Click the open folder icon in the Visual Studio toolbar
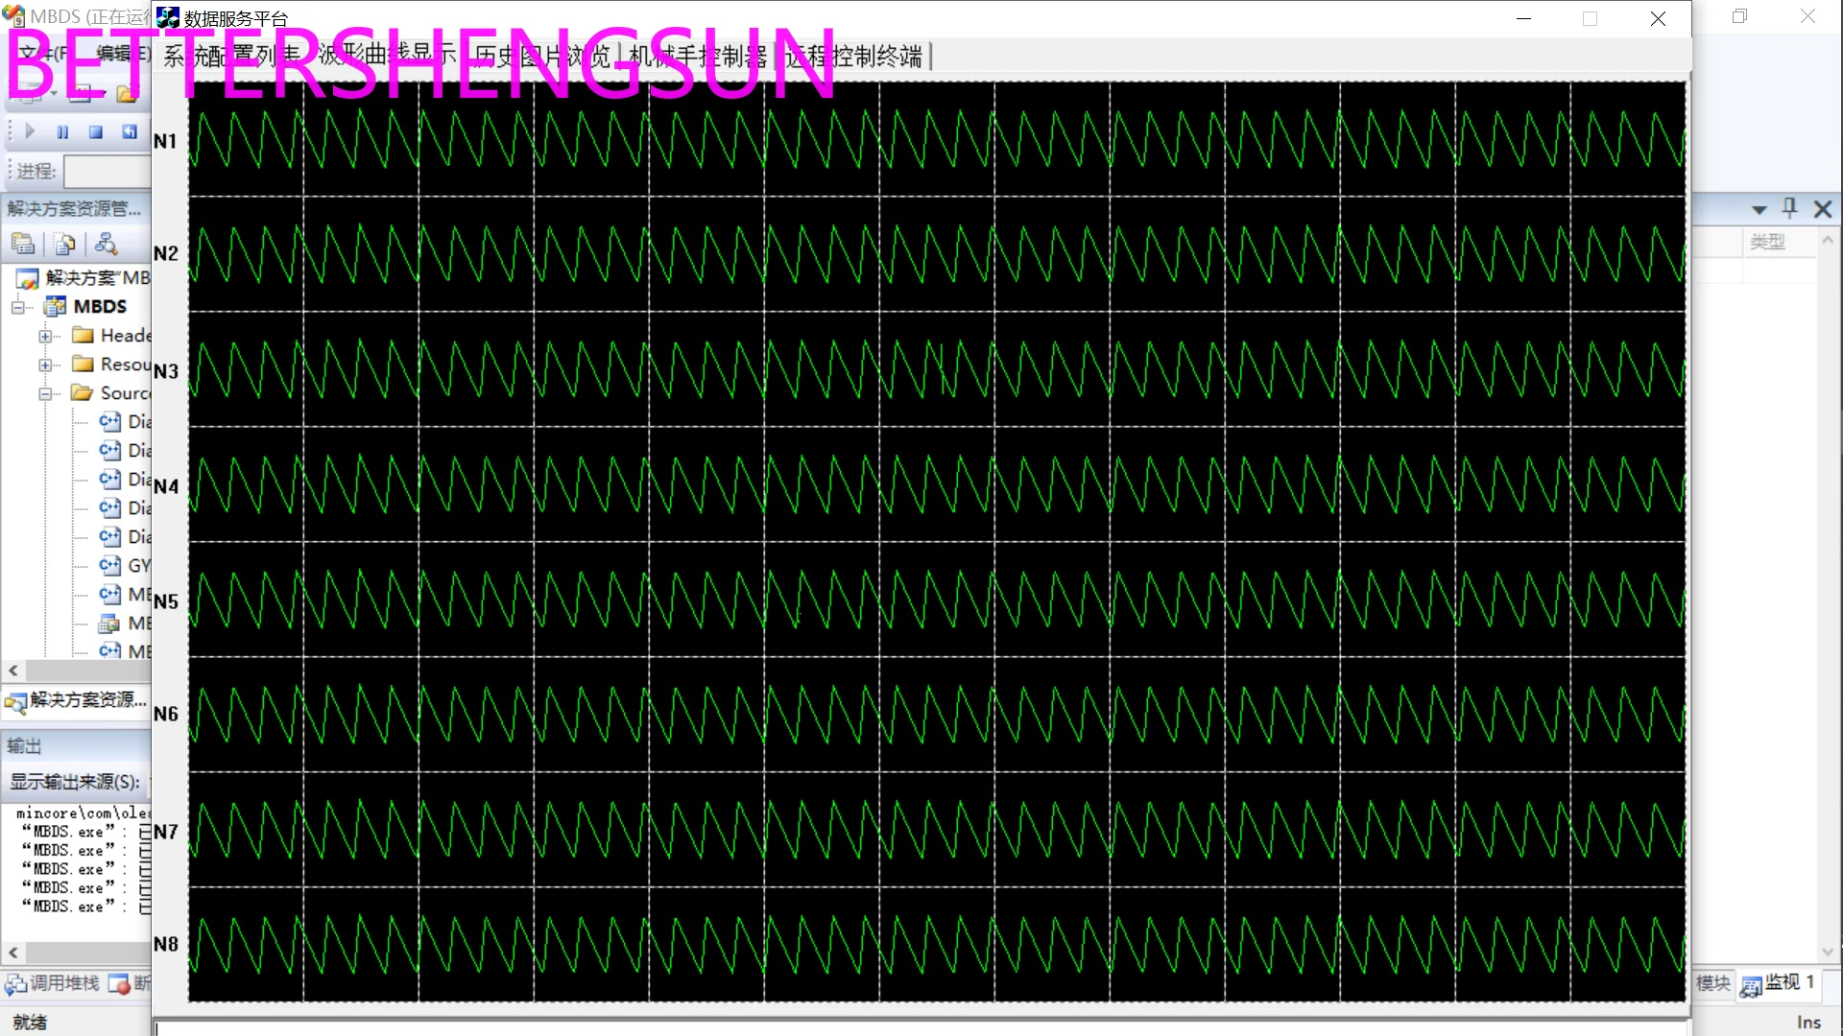The width and height of the screenshot is (1843, 1036). point(127,93)
